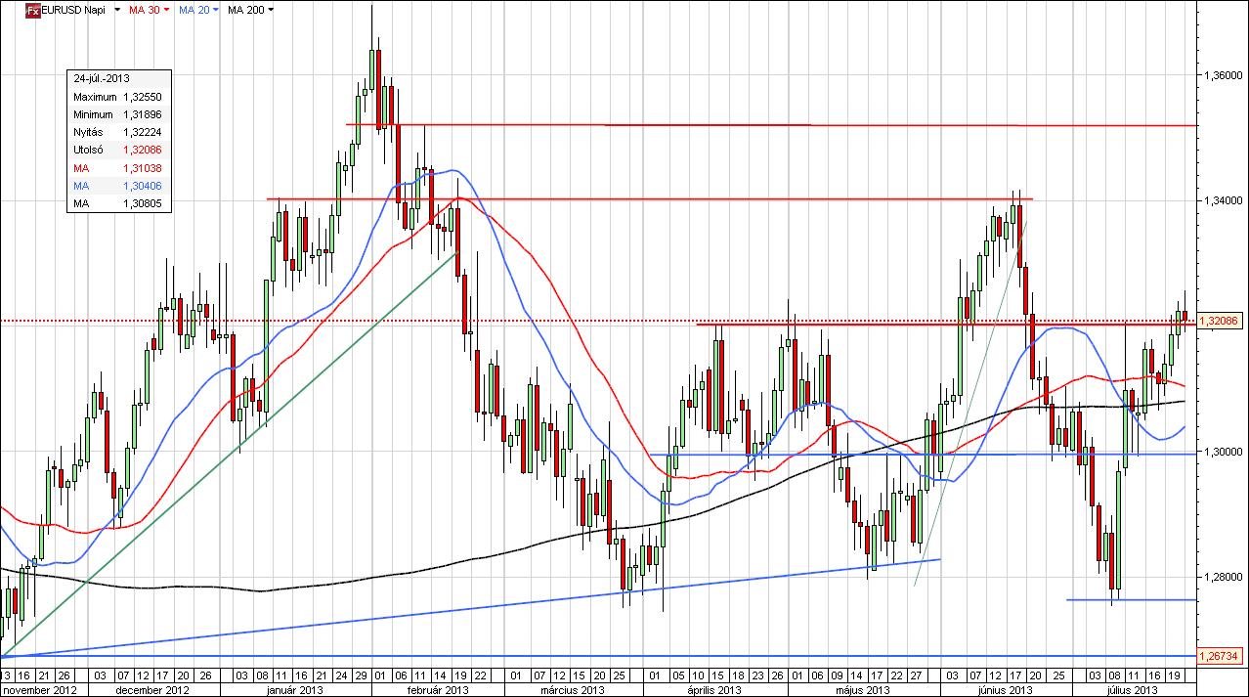Image resolution: width=1249 pixels, height=697 pixels.
Task: Click the red MA value 1,31038
Action: click(x=145, y=167)
